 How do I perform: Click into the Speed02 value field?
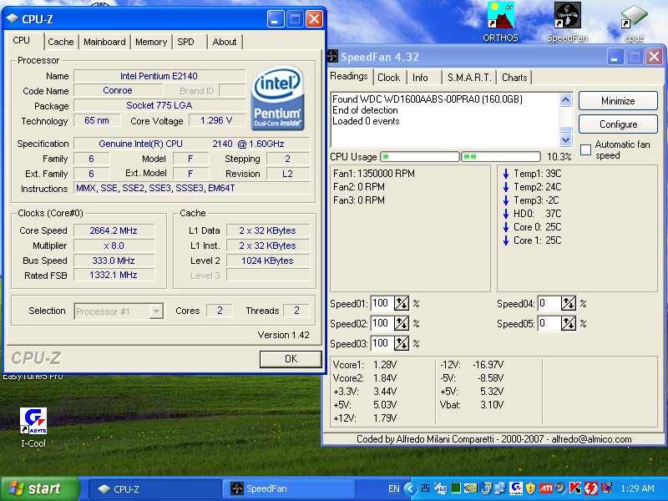coord(381,324)
